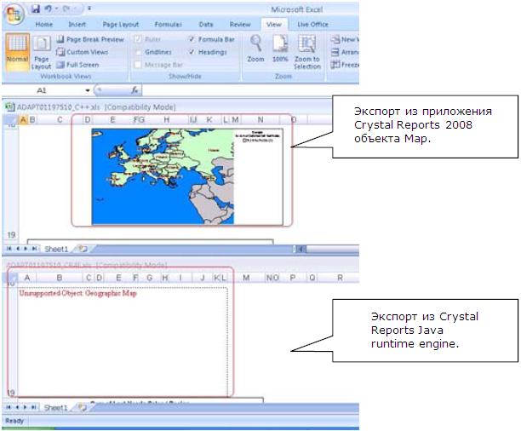Screen dimensions: 521x431
Task: Go to last sheet in top workbook
Action: [x=34, y=249]
